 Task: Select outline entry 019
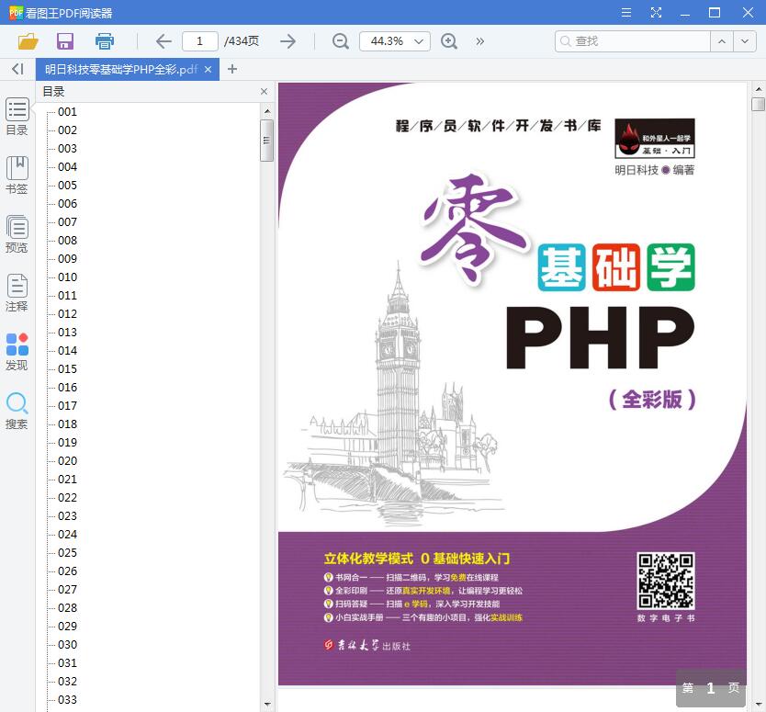[67, 442]
